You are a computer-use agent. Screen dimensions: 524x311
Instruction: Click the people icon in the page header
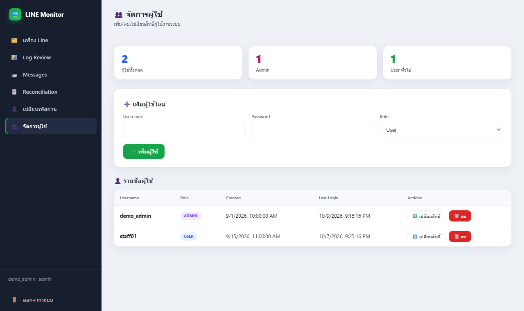119,15
